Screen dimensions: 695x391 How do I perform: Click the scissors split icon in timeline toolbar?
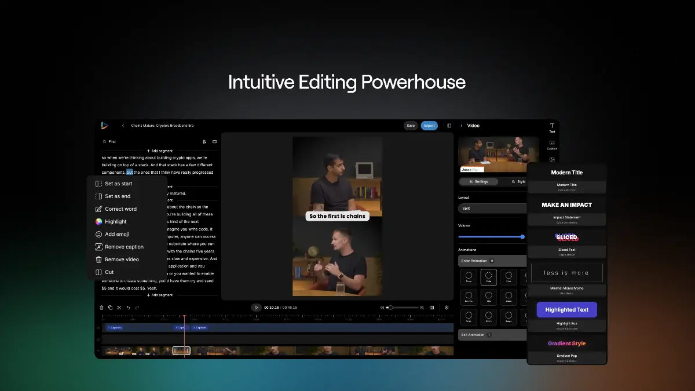tap(119, 308)
